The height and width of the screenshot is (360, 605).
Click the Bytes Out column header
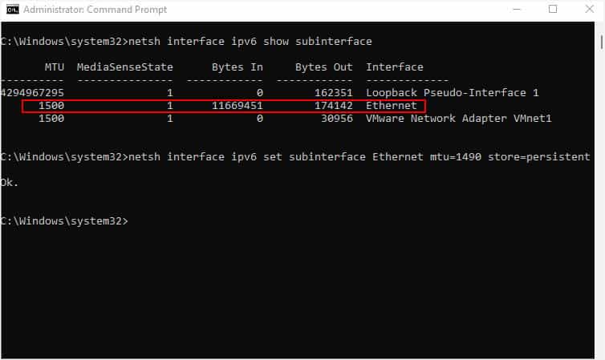(324, 67)
